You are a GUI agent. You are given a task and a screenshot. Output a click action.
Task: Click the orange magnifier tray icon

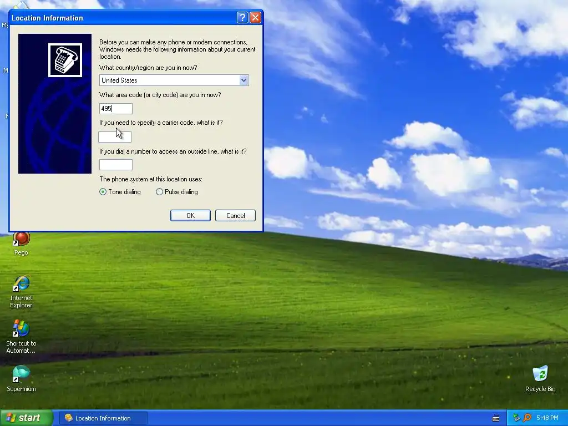527,418
